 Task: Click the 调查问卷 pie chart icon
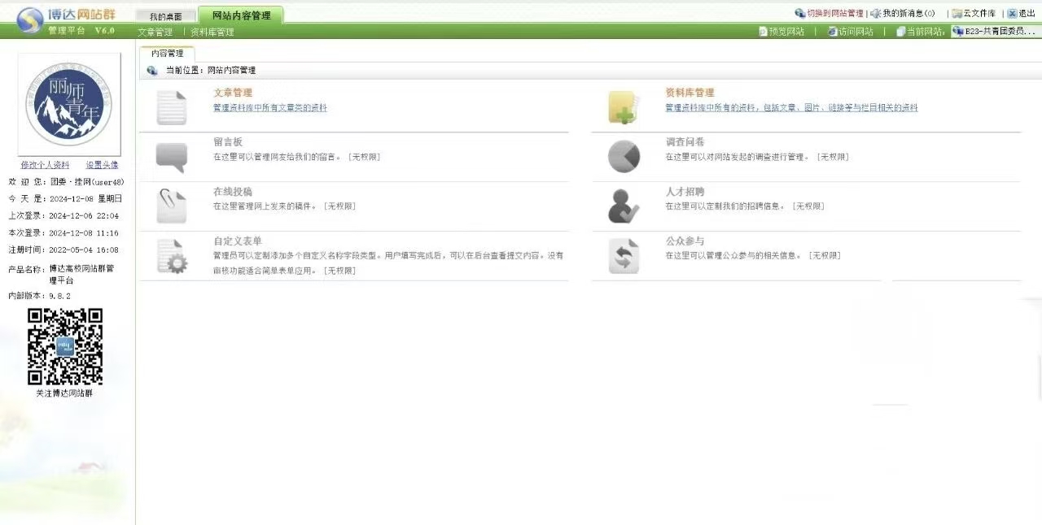coord(624,157)
